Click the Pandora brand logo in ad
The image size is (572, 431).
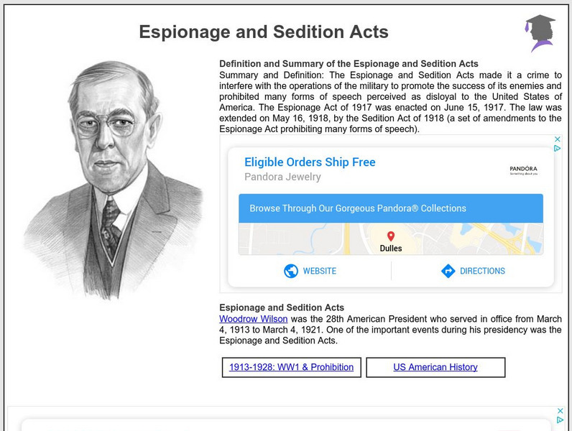523,170
